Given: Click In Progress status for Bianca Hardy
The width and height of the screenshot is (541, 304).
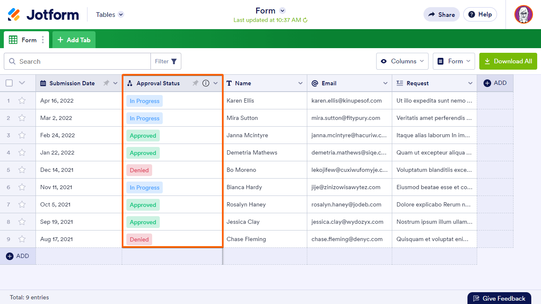Looking at the screenshot, I should pos(145,187).
